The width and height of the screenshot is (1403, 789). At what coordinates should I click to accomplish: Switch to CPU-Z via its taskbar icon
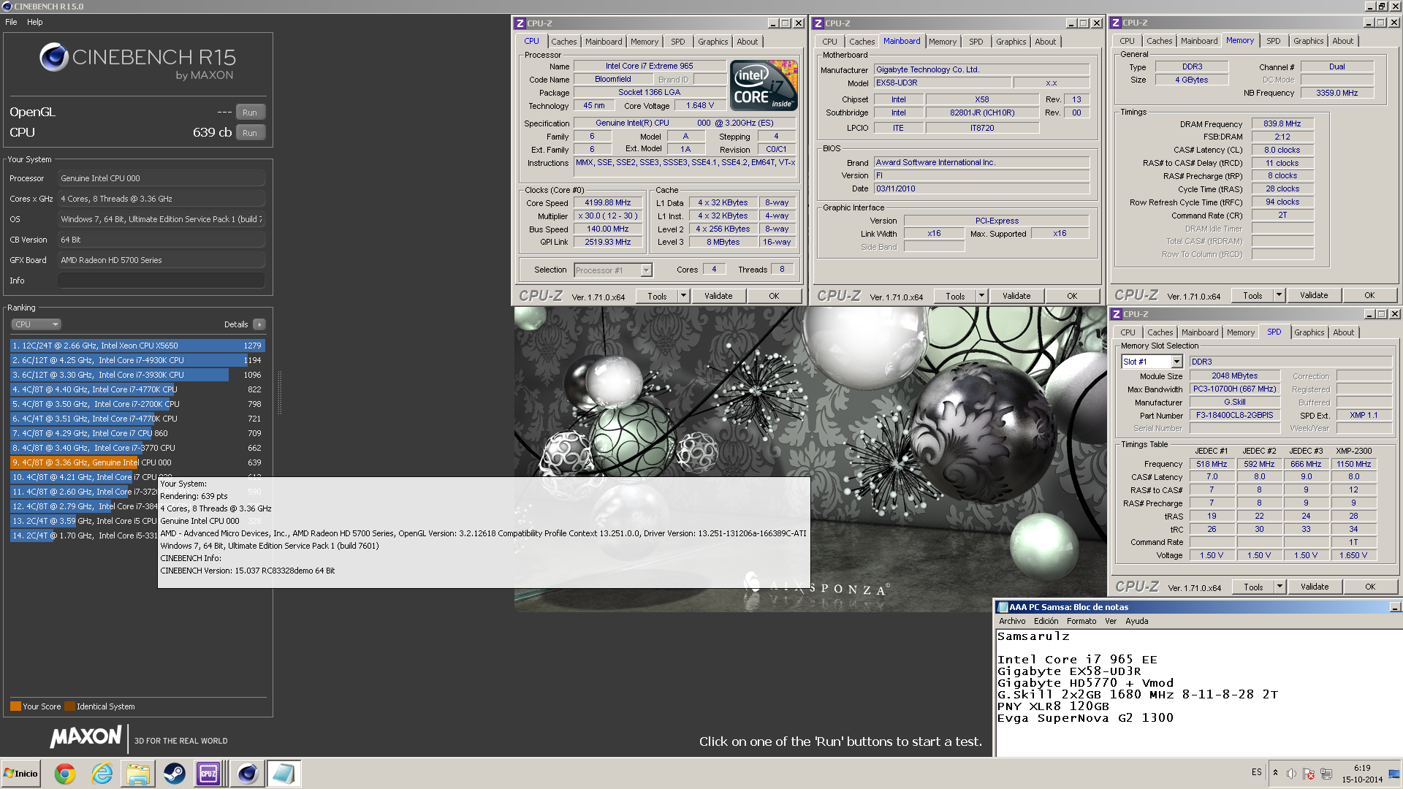point(208,774)
